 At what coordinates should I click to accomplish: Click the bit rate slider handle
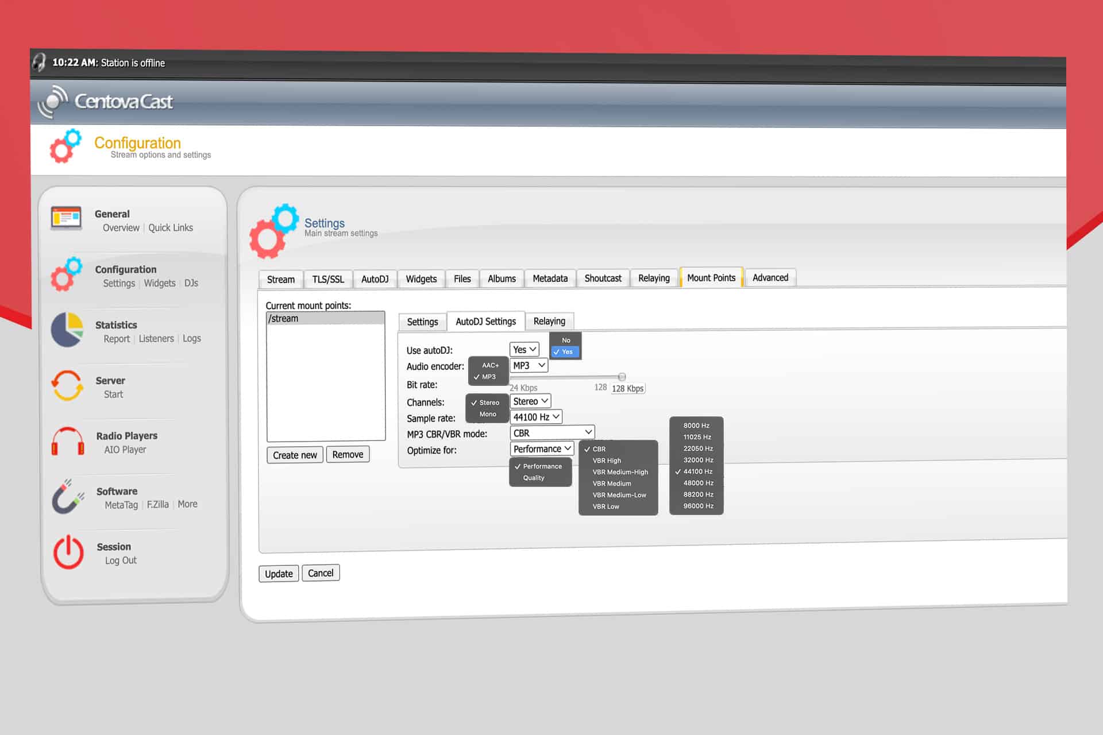tap(622, 377)
